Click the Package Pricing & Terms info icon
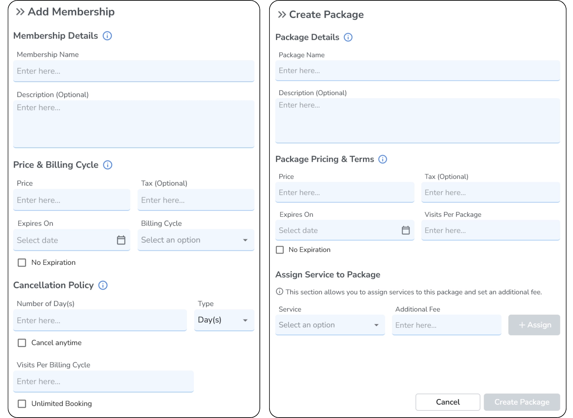The image size is (573, 418). tap(383, 159)
